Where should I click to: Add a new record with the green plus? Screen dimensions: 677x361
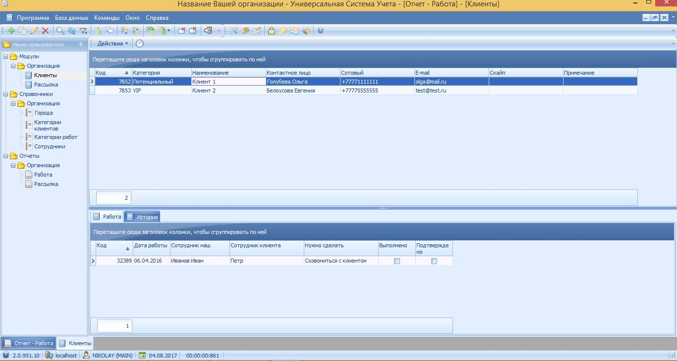pyautogui.click(x=11, y=31)
